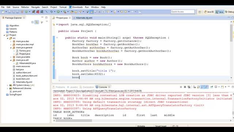
Task: Expand JRE System Library node
Action: [7, 85]
